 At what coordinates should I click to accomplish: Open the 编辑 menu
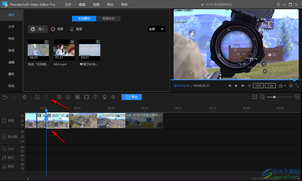[x=82, y=5]
